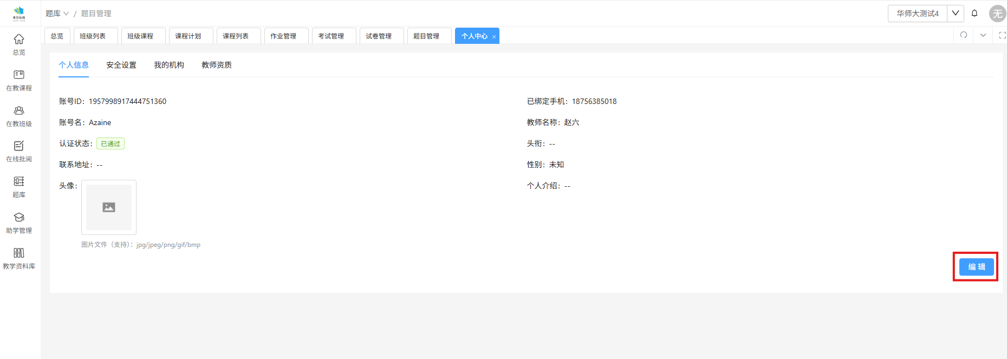
Task: Close the 个人中心 tab
Action: [x=494, y=37]
